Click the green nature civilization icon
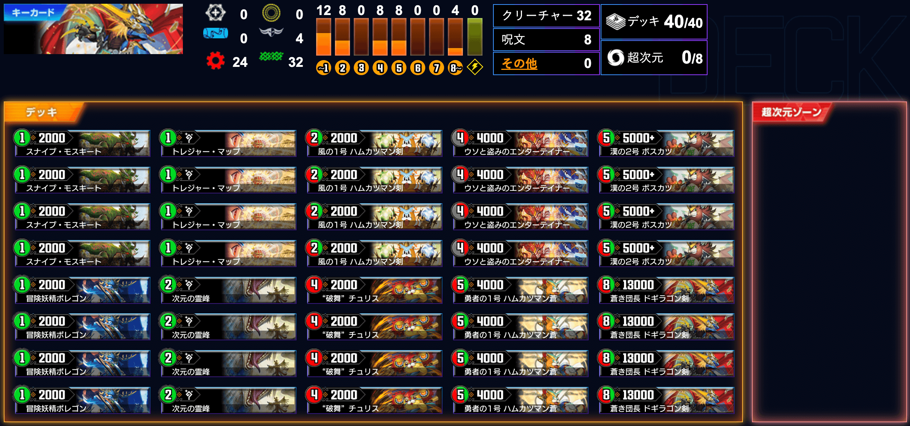This screenshot has height=426, width=910. (271, 57)
